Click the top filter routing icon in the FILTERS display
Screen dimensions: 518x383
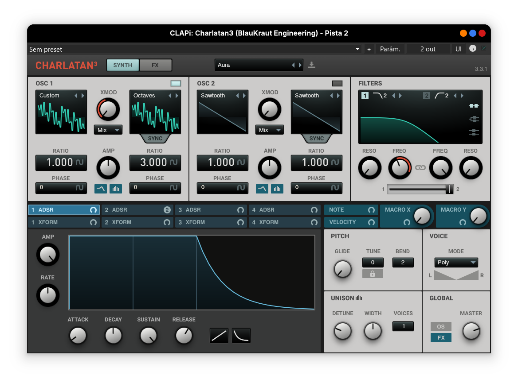coord(474,106)
